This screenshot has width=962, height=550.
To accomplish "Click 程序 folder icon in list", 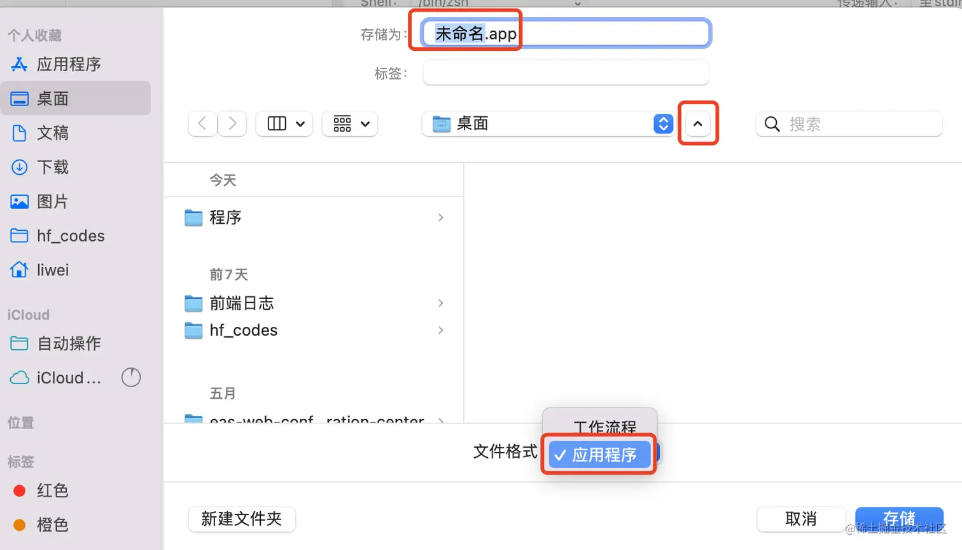I will [x=193, y=218].
